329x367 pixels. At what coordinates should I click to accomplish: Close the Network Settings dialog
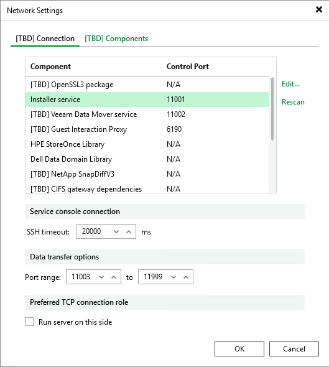pos(319,9)
